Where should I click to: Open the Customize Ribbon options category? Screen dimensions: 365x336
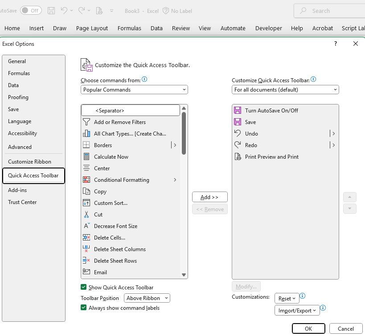click(x=29, y=162)
